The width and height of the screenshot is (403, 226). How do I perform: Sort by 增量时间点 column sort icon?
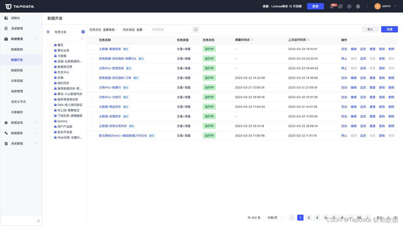[252, 40]
